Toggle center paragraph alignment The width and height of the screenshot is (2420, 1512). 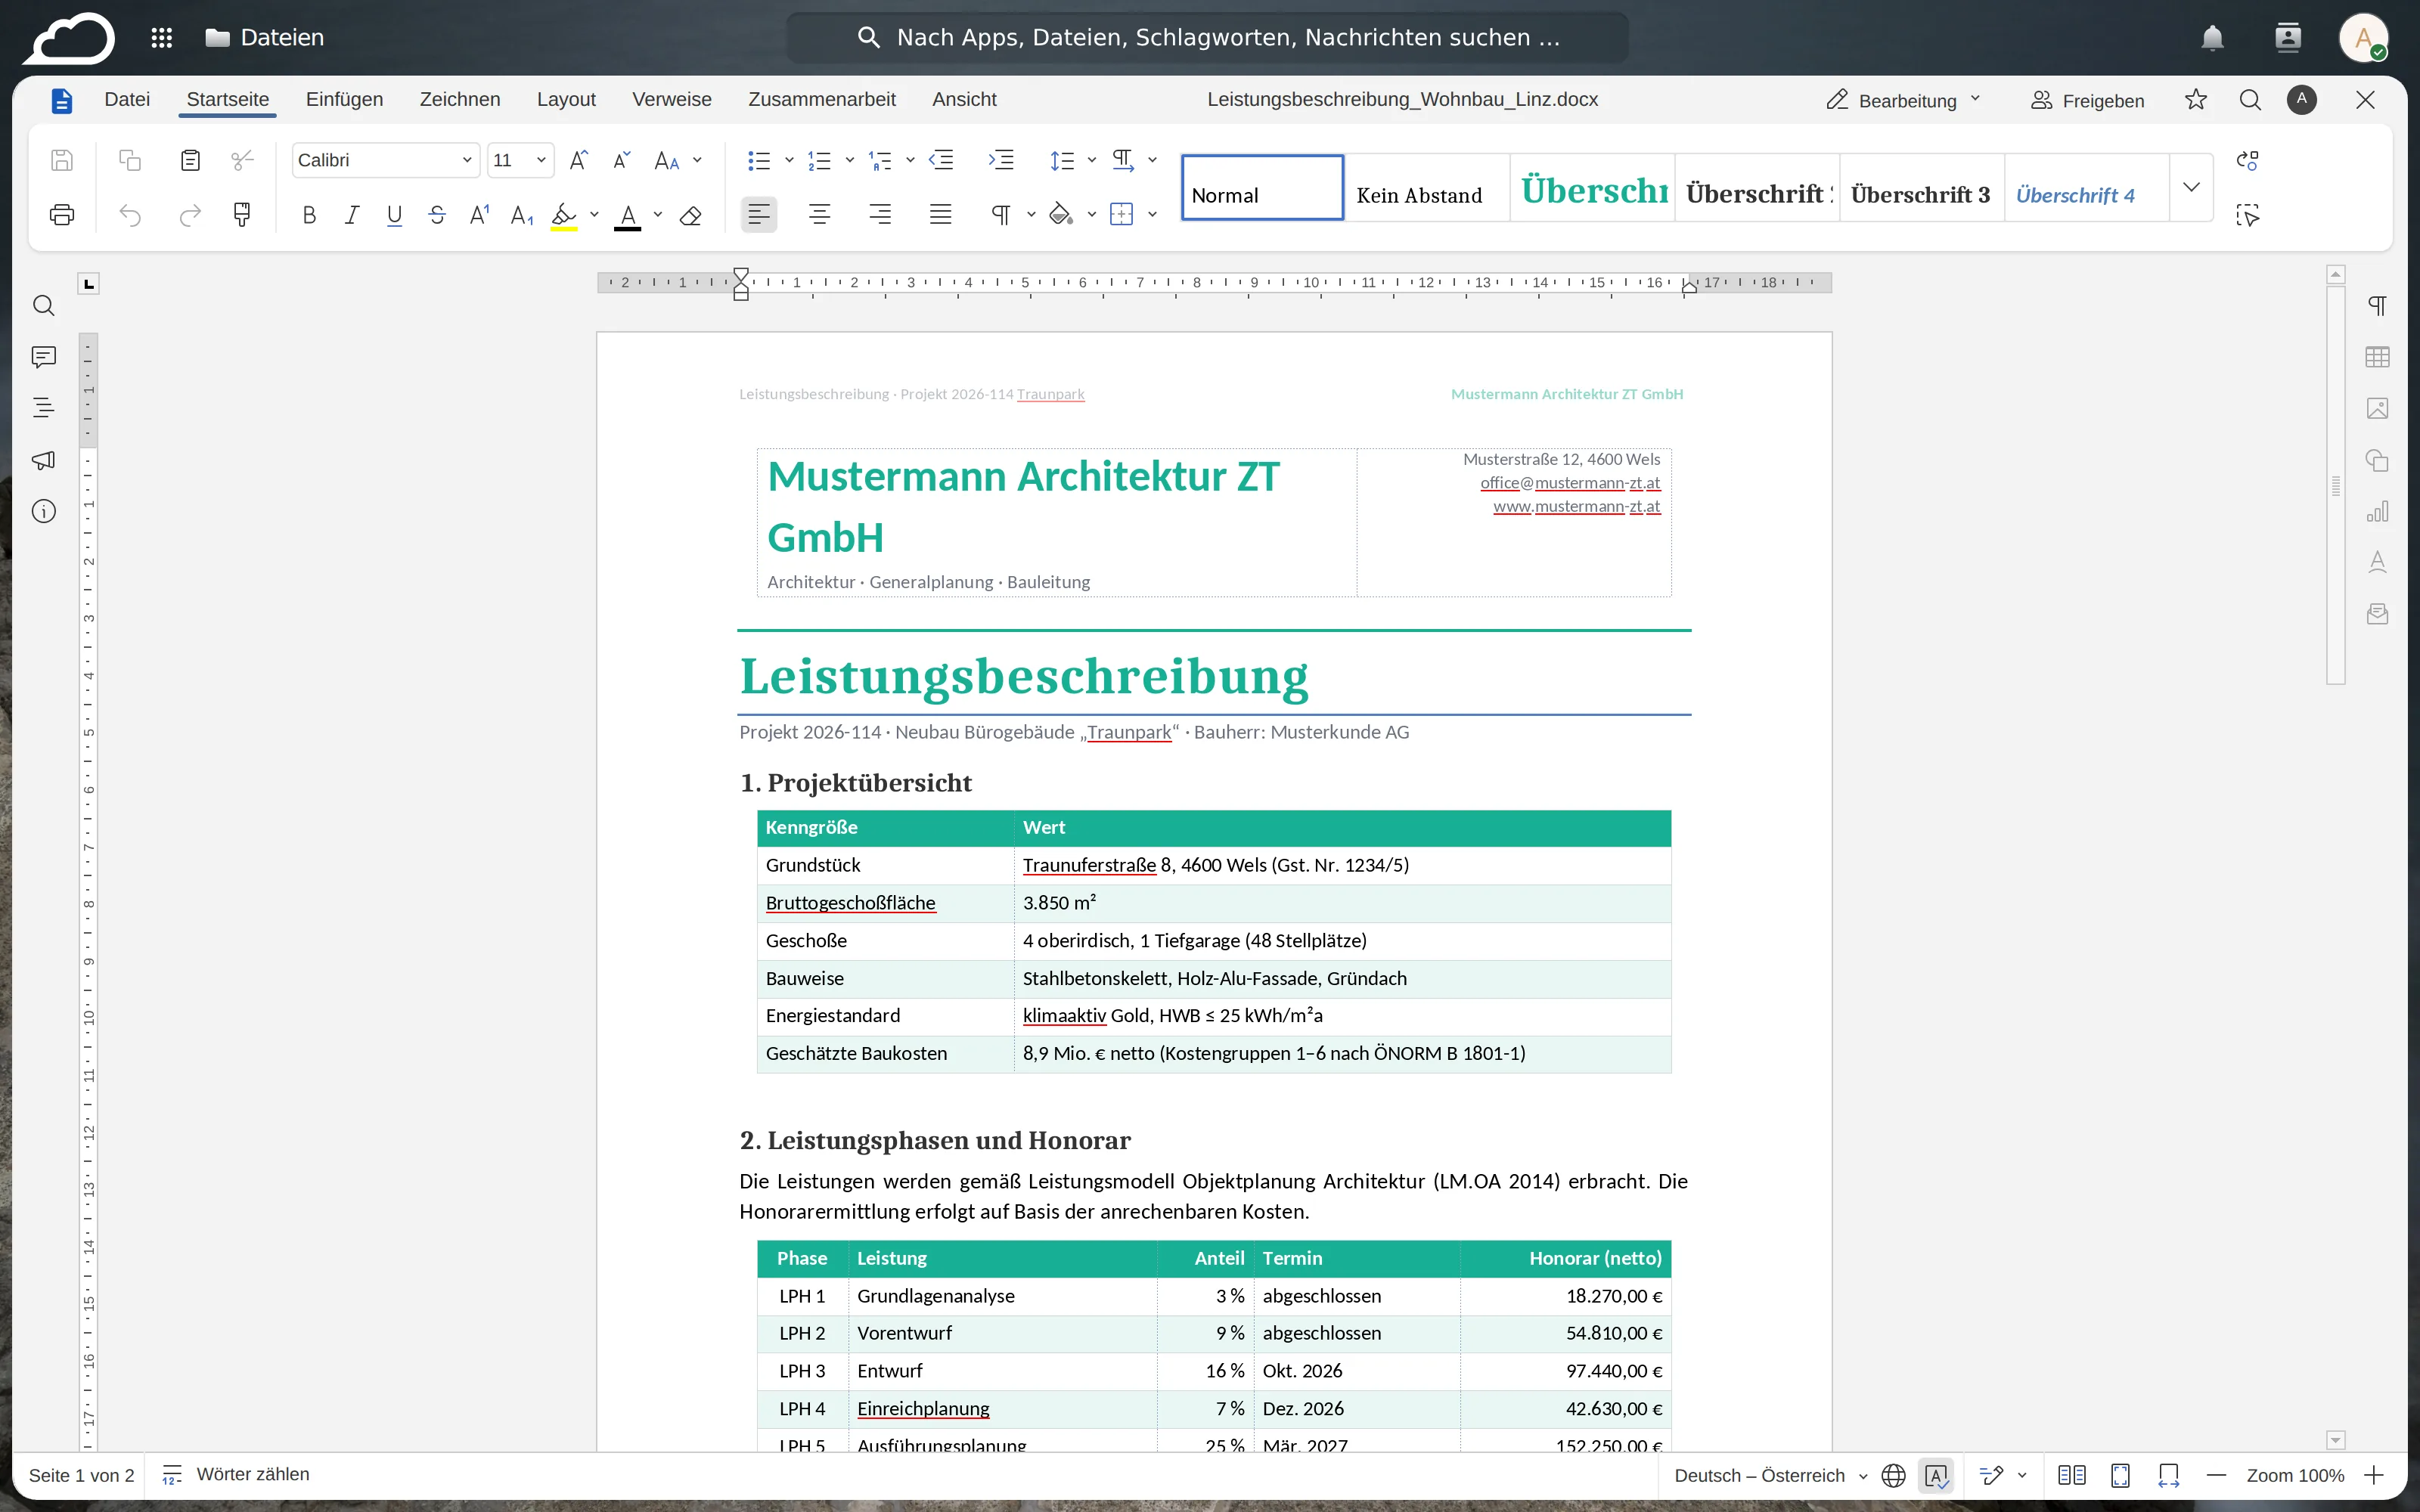click(x=820, y=215)
